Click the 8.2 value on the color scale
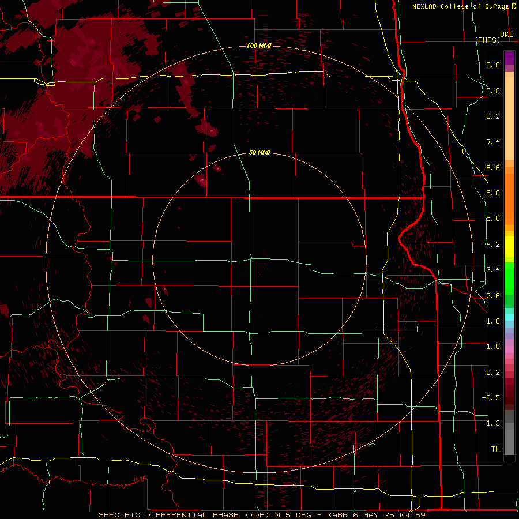The image size is (519, 519). coord(493,116)
